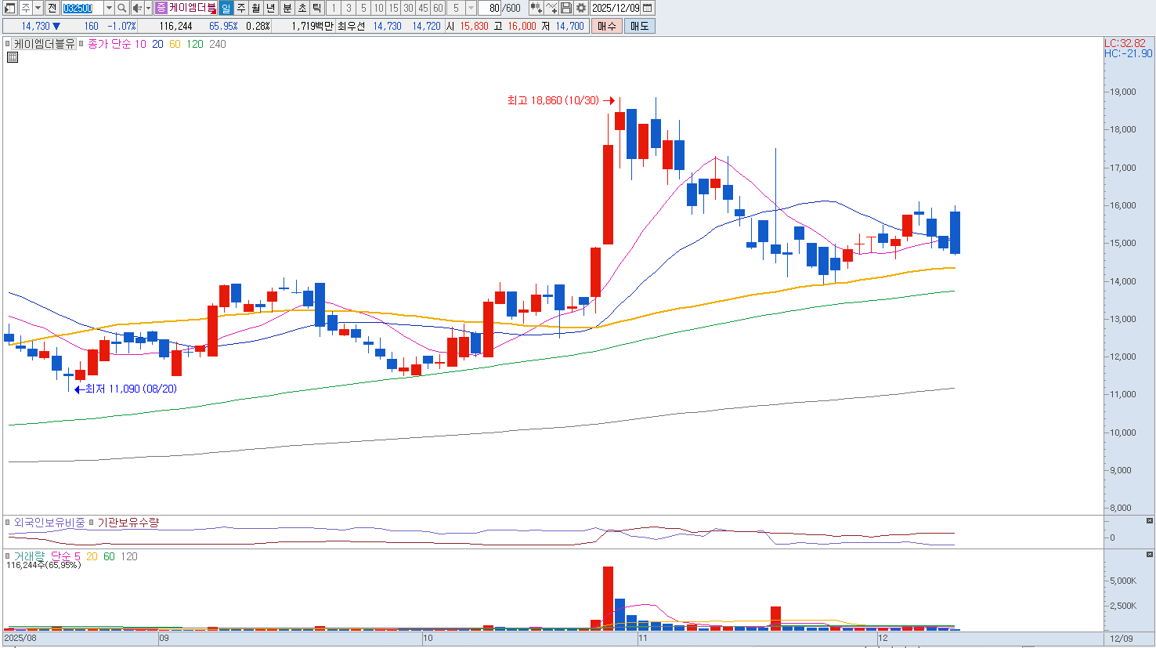1156x648 pixels.
Task: Switch to daily (일) candle period
Action: pos(226,8)
